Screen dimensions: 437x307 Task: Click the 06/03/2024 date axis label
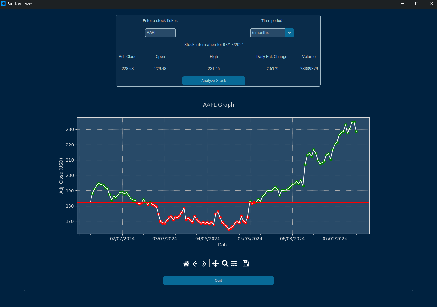click(x=292, y=239)
